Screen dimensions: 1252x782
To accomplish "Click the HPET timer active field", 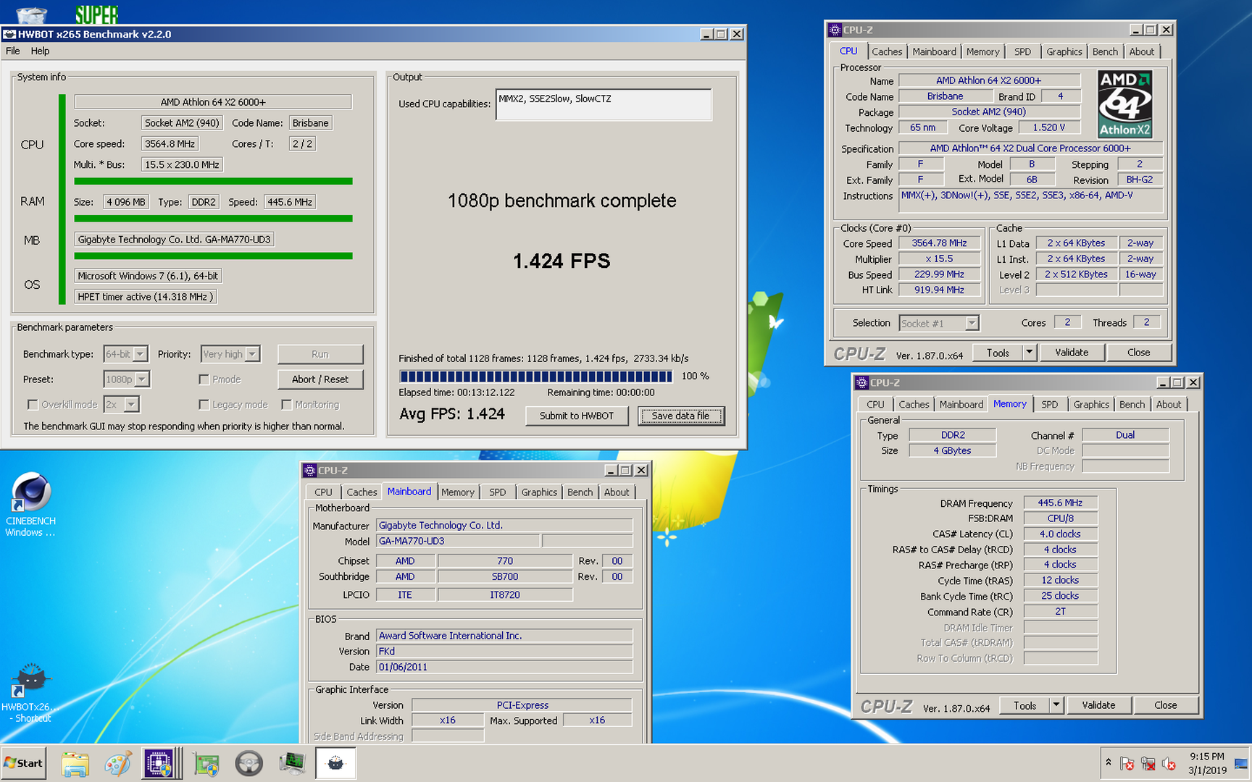I will click(x=145, y=297).
